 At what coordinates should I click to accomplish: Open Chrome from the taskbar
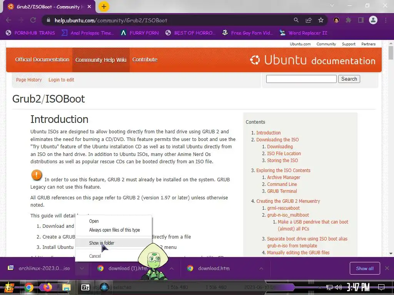28,287
